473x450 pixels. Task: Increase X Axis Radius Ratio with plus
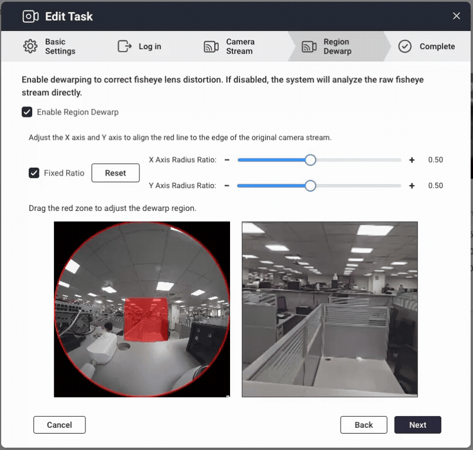coord(412,160)
